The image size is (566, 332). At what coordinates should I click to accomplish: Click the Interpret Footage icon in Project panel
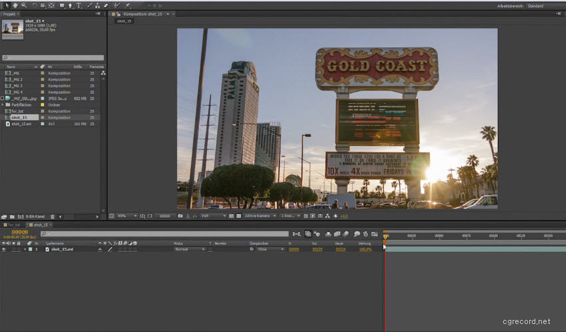(x=4, y=216)
